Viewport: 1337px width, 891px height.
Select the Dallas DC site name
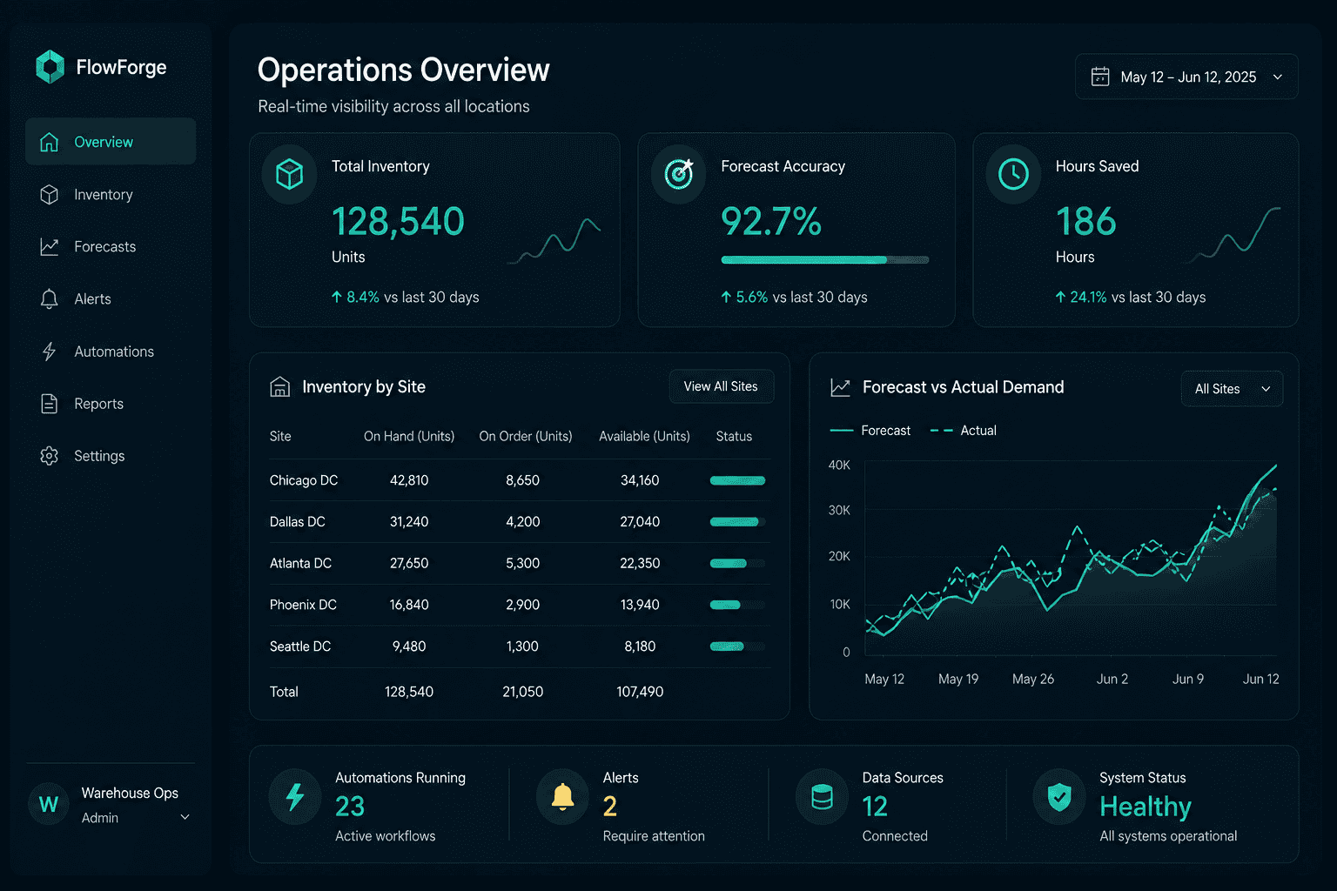pos(297,522)
